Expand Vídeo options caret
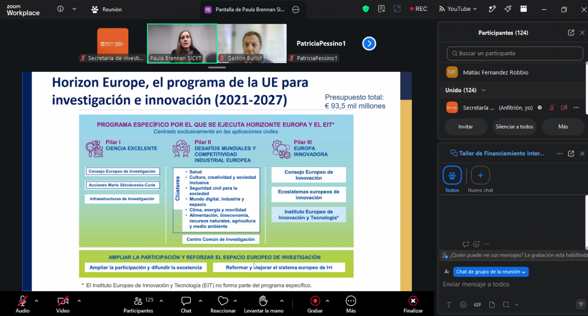This screenshot has width=588, height=316. coord(79,301)
